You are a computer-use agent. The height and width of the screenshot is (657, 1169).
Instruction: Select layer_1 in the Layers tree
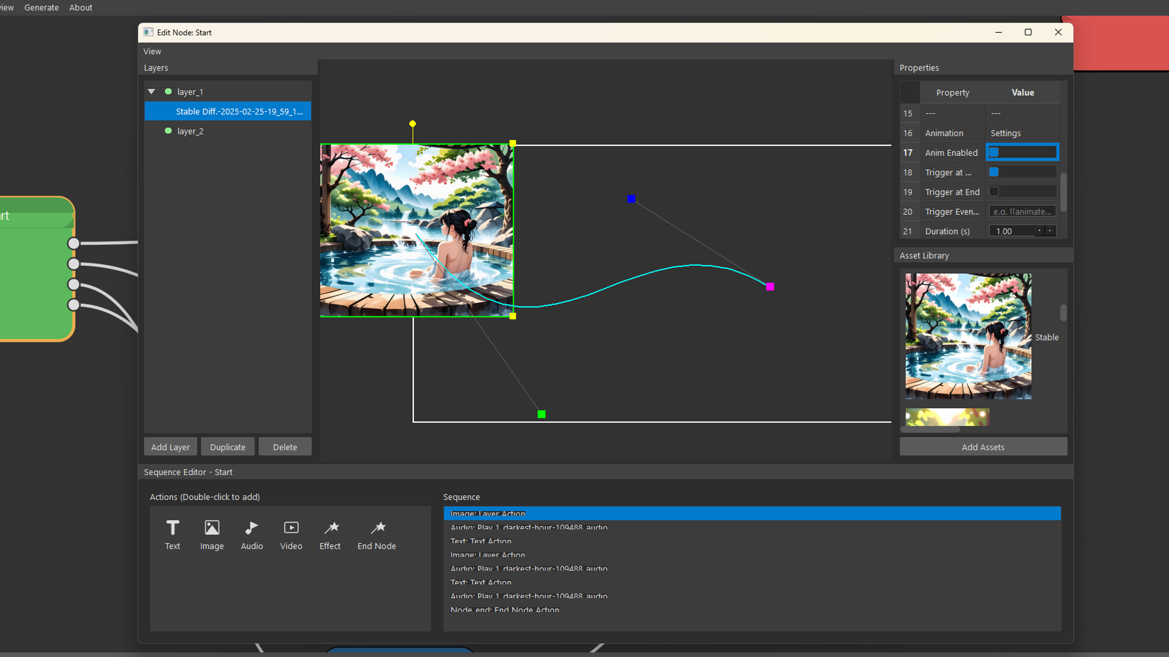tap(191, 92)
